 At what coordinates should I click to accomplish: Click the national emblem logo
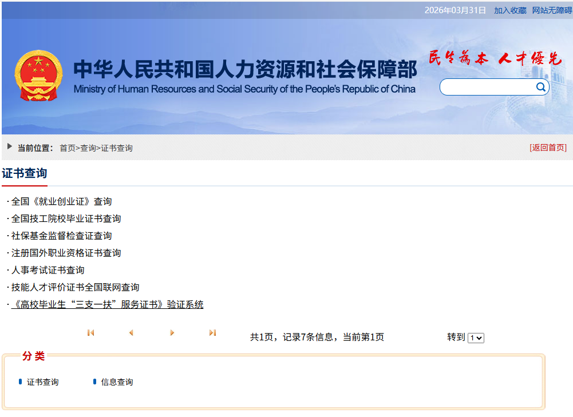(39, 76)
